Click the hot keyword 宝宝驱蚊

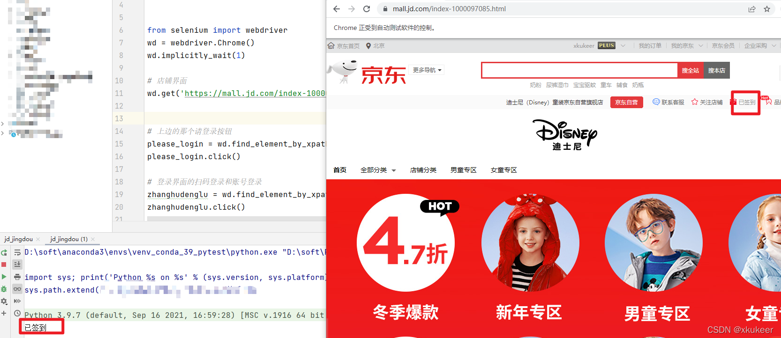585,85
